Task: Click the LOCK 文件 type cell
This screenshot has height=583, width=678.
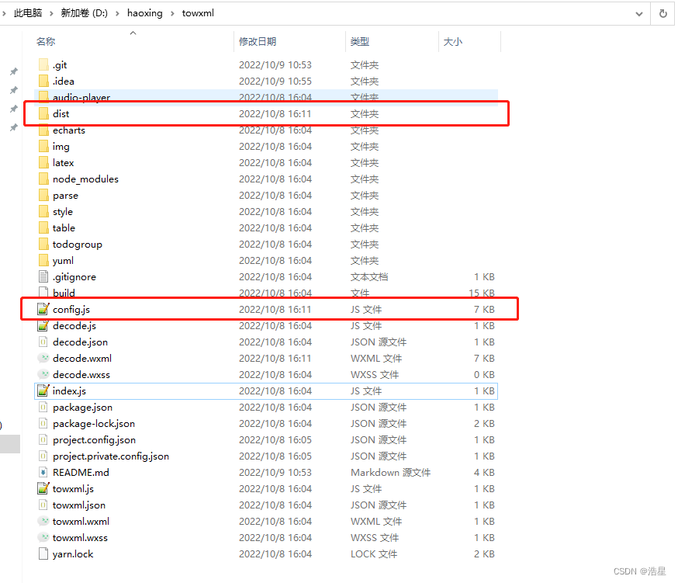Action: point(374,554)
